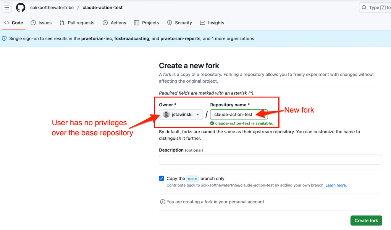
Task: Follow the Learn more link
Action: click(x=336, y=185)
